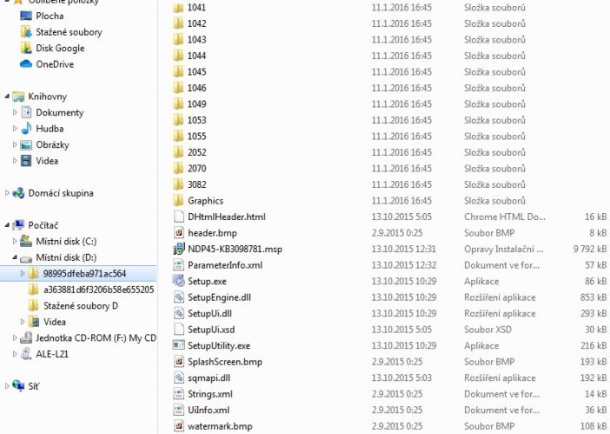Image resolution: width=610 pixels, height=434 pixels.
Task: Select the SplashScreen.bmp file name
Action: 225,362
